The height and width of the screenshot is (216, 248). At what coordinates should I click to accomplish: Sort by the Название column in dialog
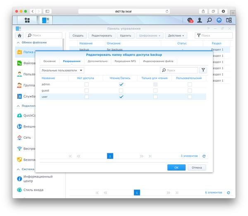[x=48, y=78]
